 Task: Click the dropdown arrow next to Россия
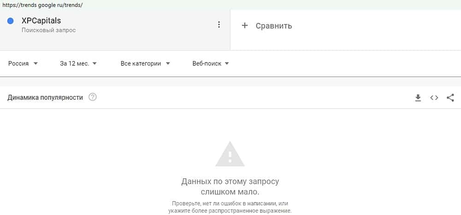(x=35, y=63)
